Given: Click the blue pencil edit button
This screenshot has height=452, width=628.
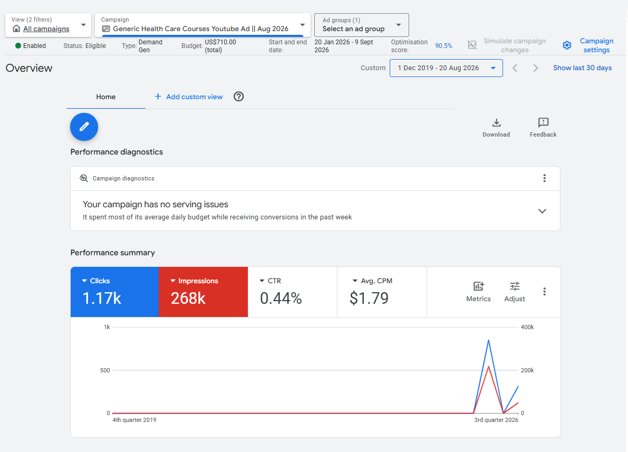Looking at the screenshot, I should click(84, 127).
